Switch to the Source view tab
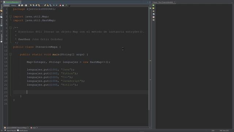 [x=7, y=5]
